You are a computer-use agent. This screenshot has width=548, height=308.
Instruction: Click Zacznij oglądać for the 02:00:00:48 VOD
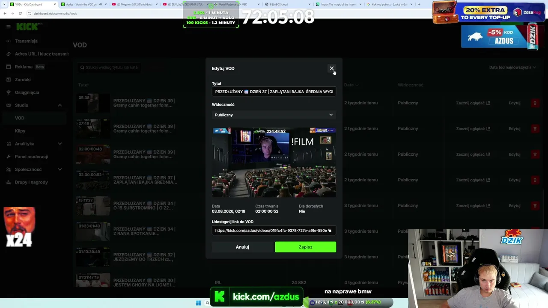click(x=473, y=154)
